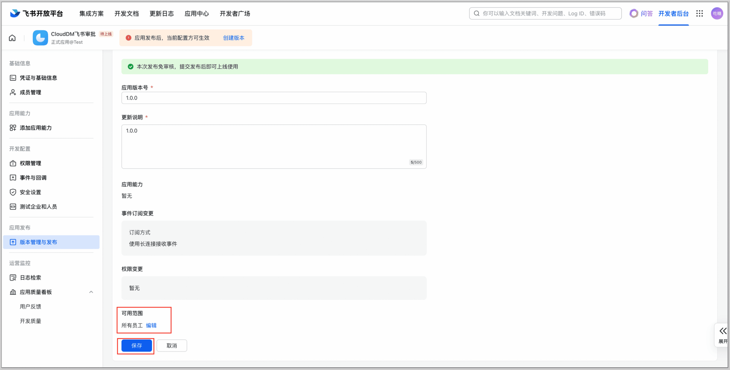Navigate to 事件与回调 settings
This screenshot has width=730, height=370.
[33, 178]
